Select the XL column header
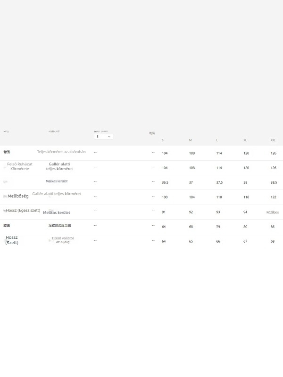Image resolution: width=283 pixels, height=377 pixels. 245,140
